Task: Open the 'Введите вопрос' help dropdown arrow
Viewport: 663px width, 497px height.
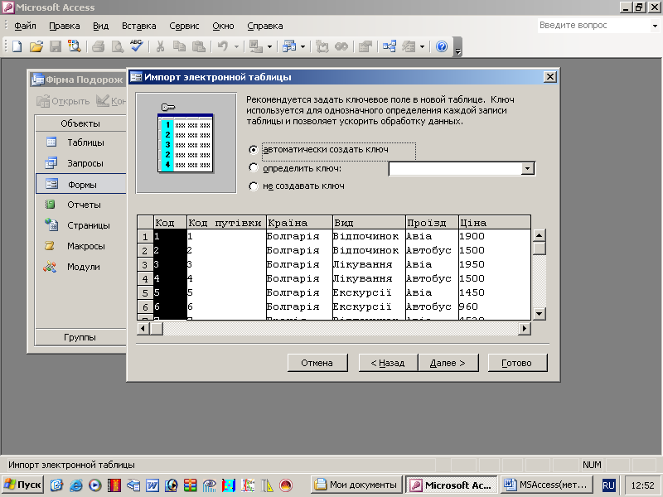Action: click(x=655, y=26)
